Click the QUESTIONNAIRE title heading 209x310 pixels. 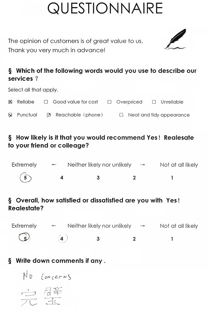[x=105, y=9]
